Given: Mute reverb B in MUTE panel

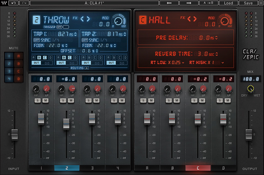Looking at the screenshot, I should (x=19, y=64).
